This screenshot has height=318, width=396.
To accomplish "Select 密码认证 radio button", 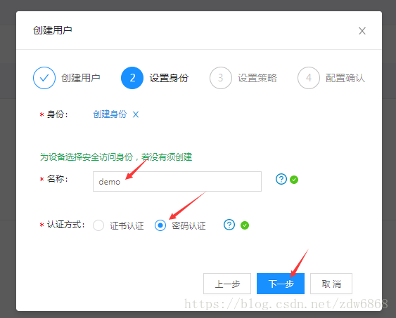I will coord(160,225).
